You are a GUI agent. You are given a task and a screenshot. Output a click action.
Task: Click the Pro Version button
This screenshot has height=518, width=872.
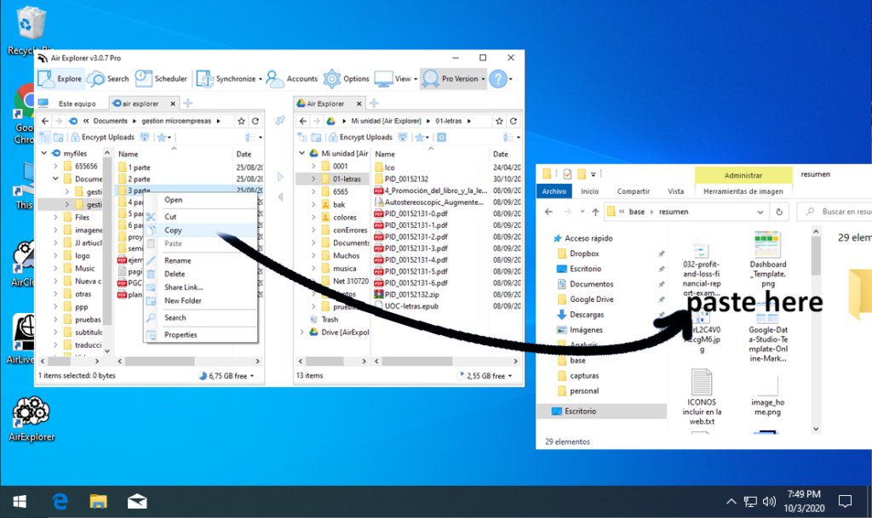click(453, 79)
